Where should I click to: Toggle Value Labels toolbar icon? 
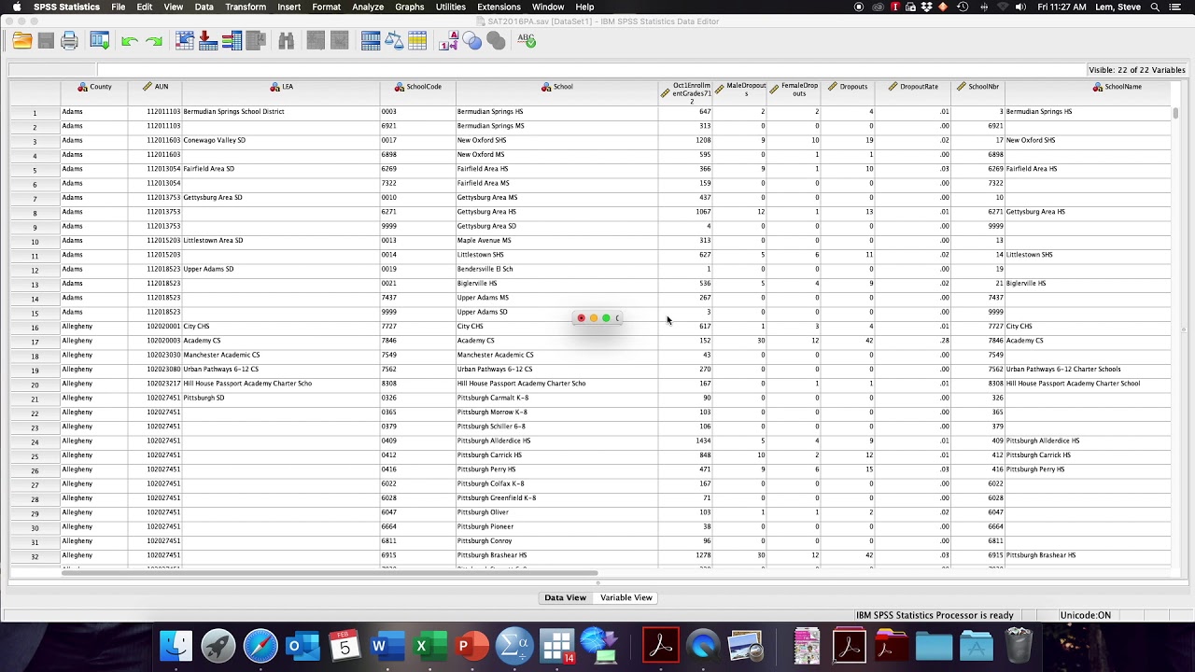[x=449, y=40]
